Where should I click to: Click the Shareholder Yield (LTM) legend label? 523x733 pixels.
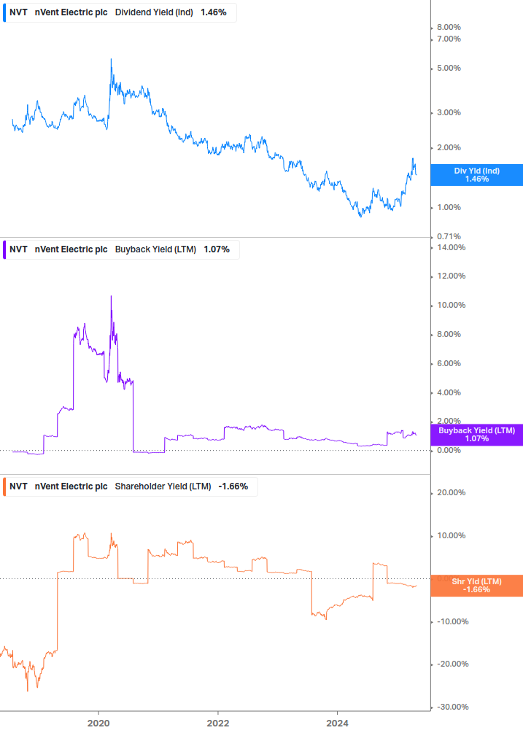(163, 486)
